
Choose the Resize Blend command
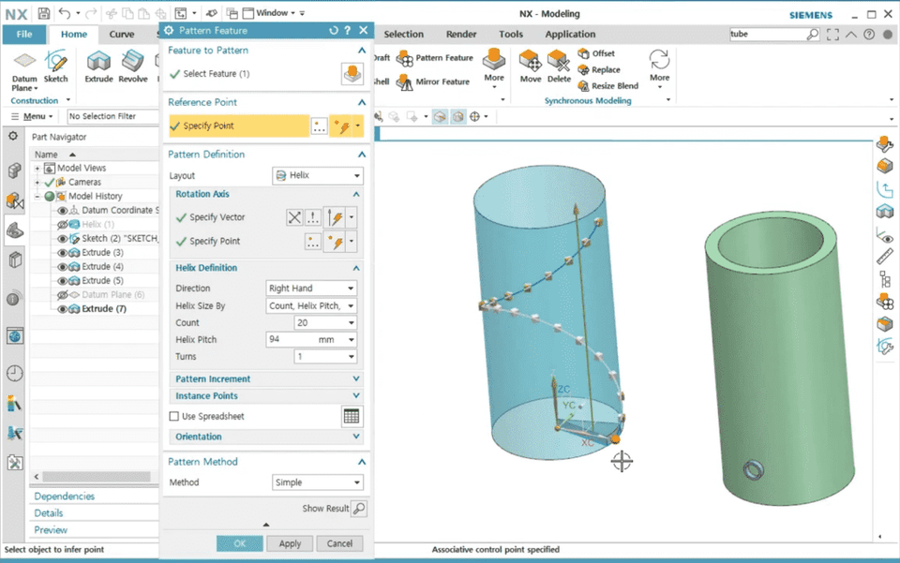pyautogui.click(x=607, y=86)
